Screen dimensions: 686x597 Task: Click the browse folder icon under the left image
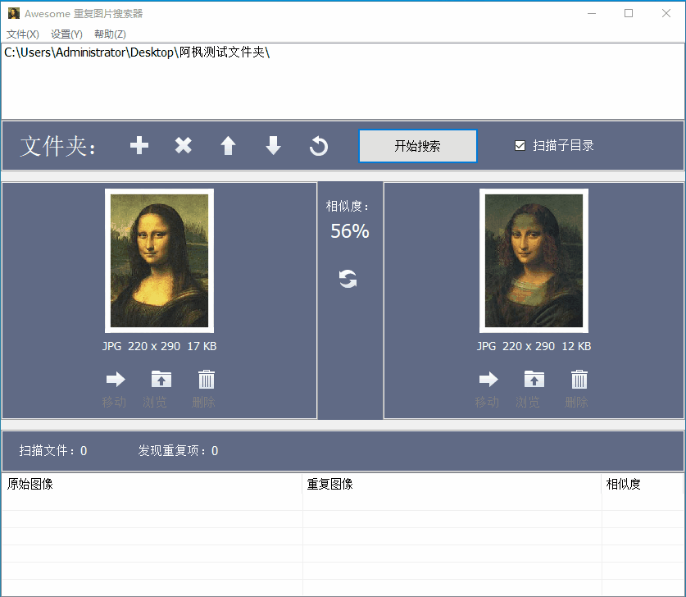161,379
